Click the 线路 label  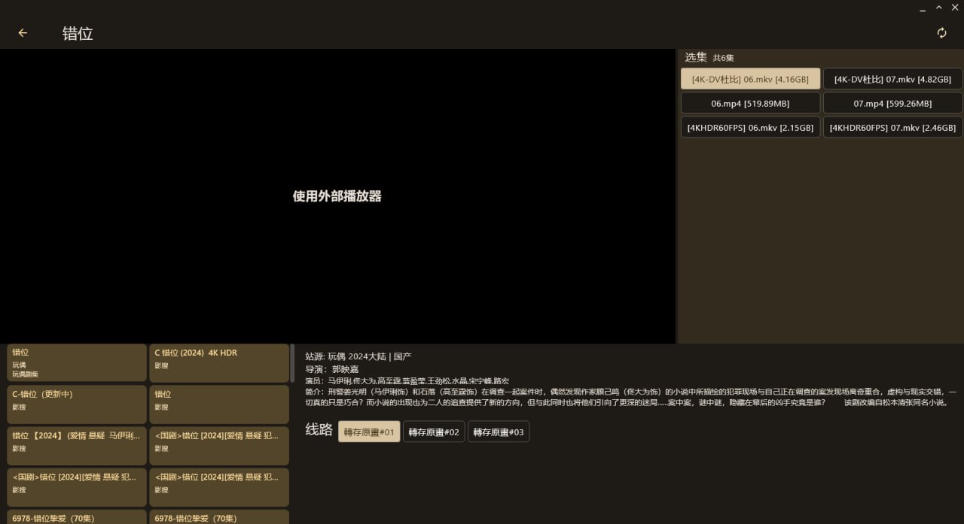pyautogui.click(x=319, y=430)
